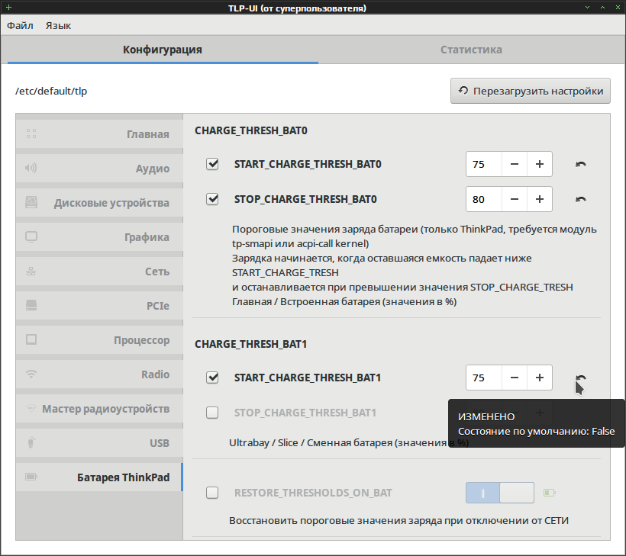Open the Язык menu
Image resolution: width=626 pixels, height=556 pixels.
click(58, 25)
